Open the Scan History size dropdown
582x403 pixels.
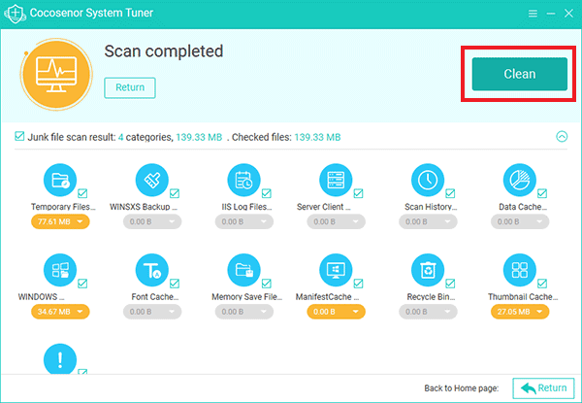pos(428,221)
